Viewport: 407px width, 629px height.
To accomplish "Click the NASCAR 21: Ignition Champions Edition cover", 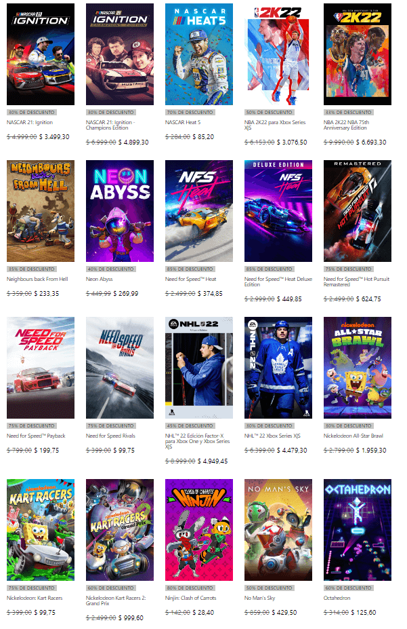I will coord(120,54).
